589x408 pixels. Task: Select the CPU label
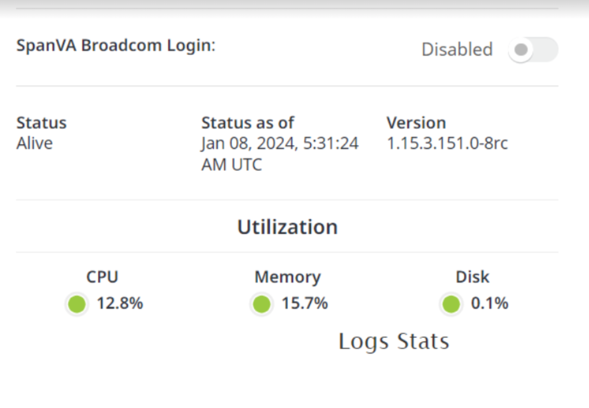click(102, 277)
